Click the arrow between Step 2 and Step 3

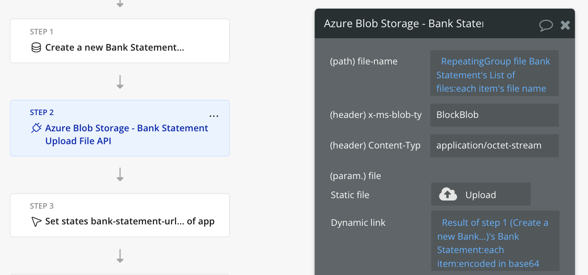(x=120, y=175)
